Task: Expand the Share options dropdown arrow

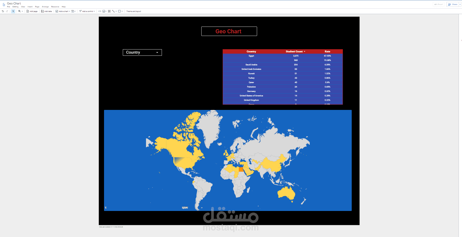Action: pyautogui.click(x=460, y=4)
